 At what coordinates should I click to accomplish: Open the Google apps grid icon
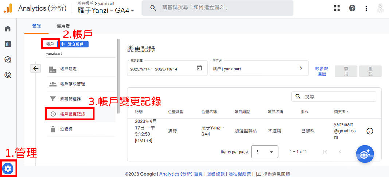click(337, 8)
